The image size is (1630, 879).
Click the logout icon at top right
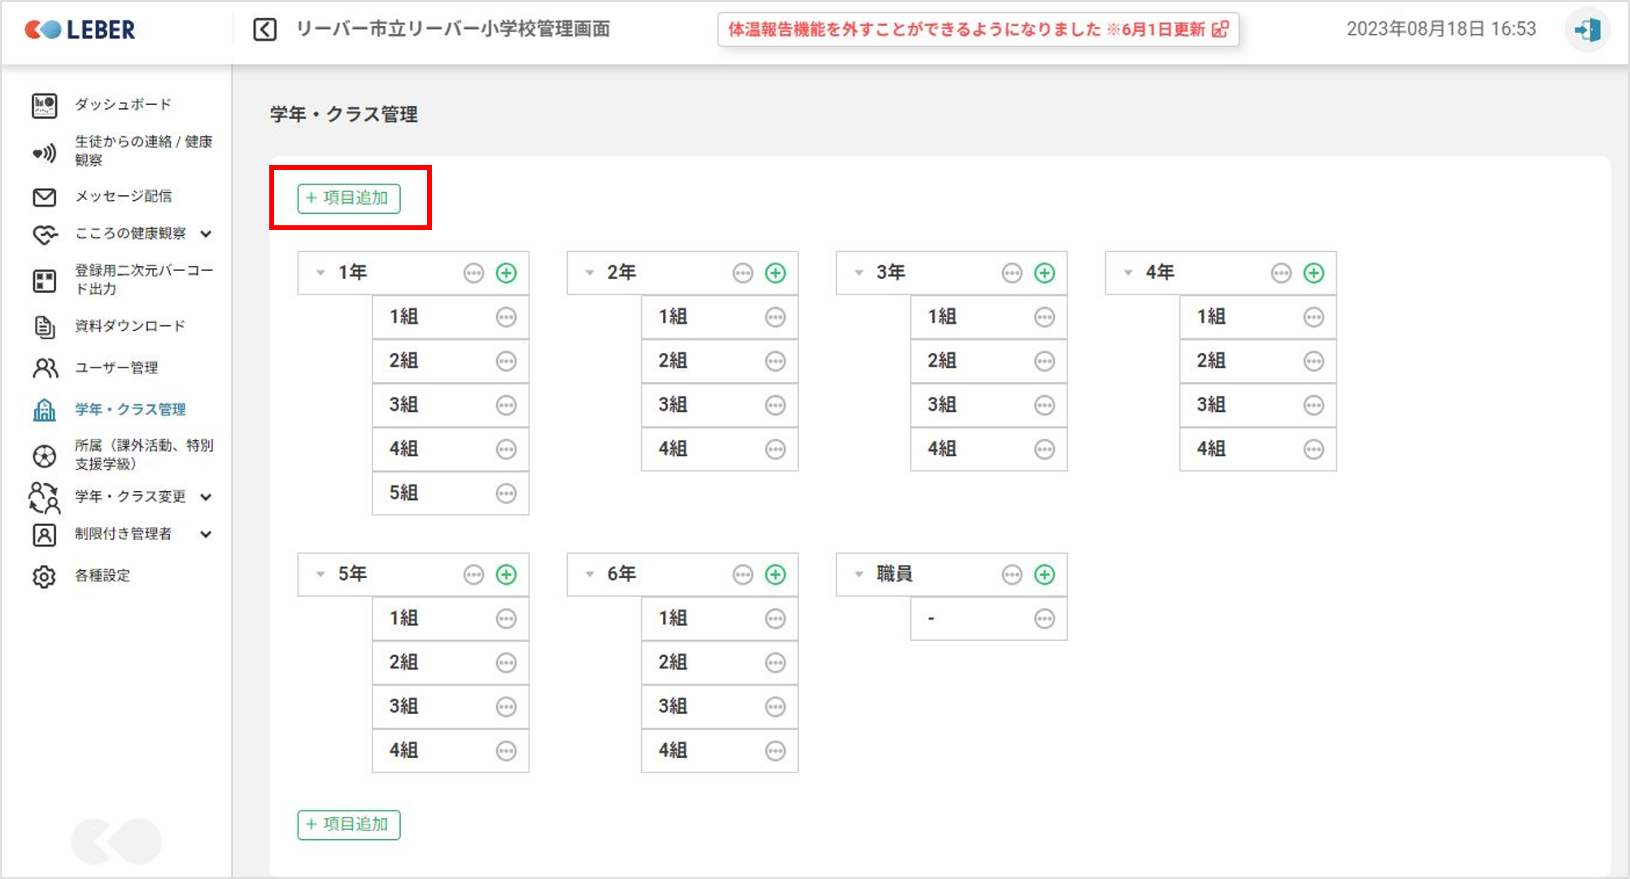1587,30
